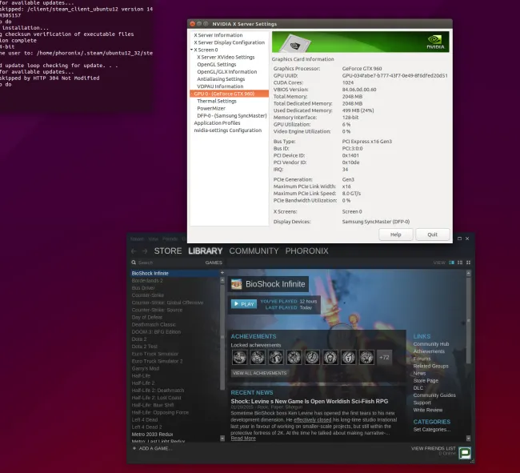Switch to the LIBRARY tab
The height and width of the screenshot is (473, 520).
[x=206, y=251]
